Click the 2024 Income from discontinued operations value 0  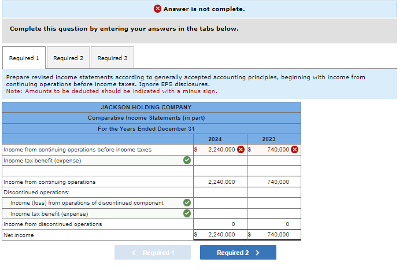click(x=233, y=224)
